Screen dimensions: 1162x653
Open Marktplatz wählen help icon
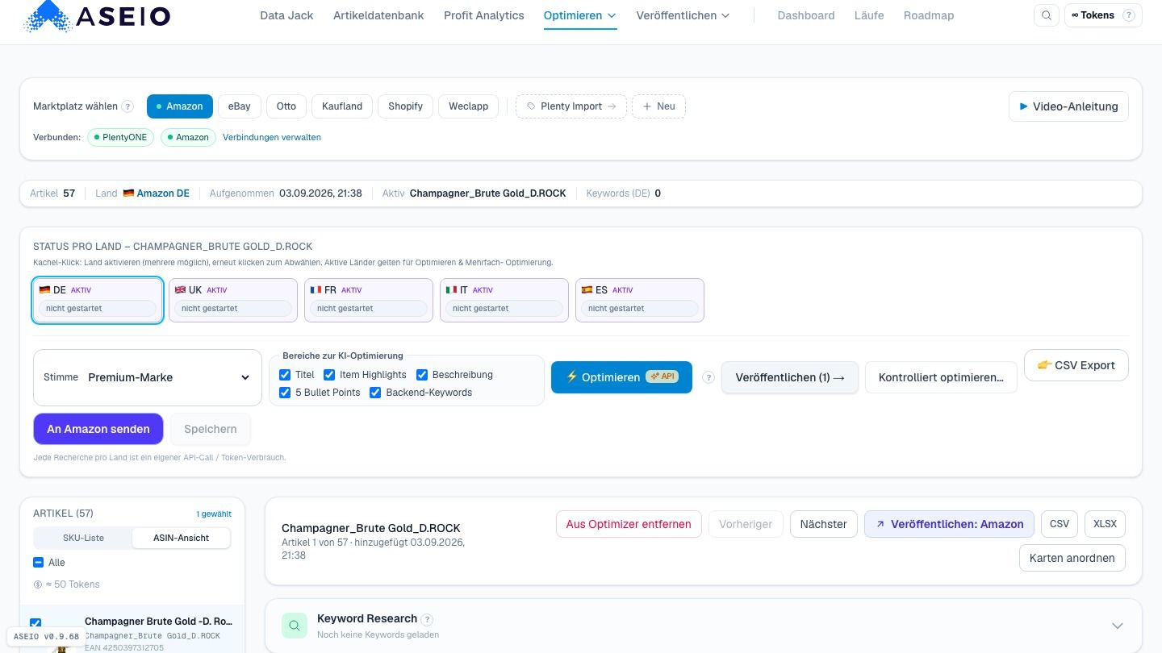pos(127,106)
